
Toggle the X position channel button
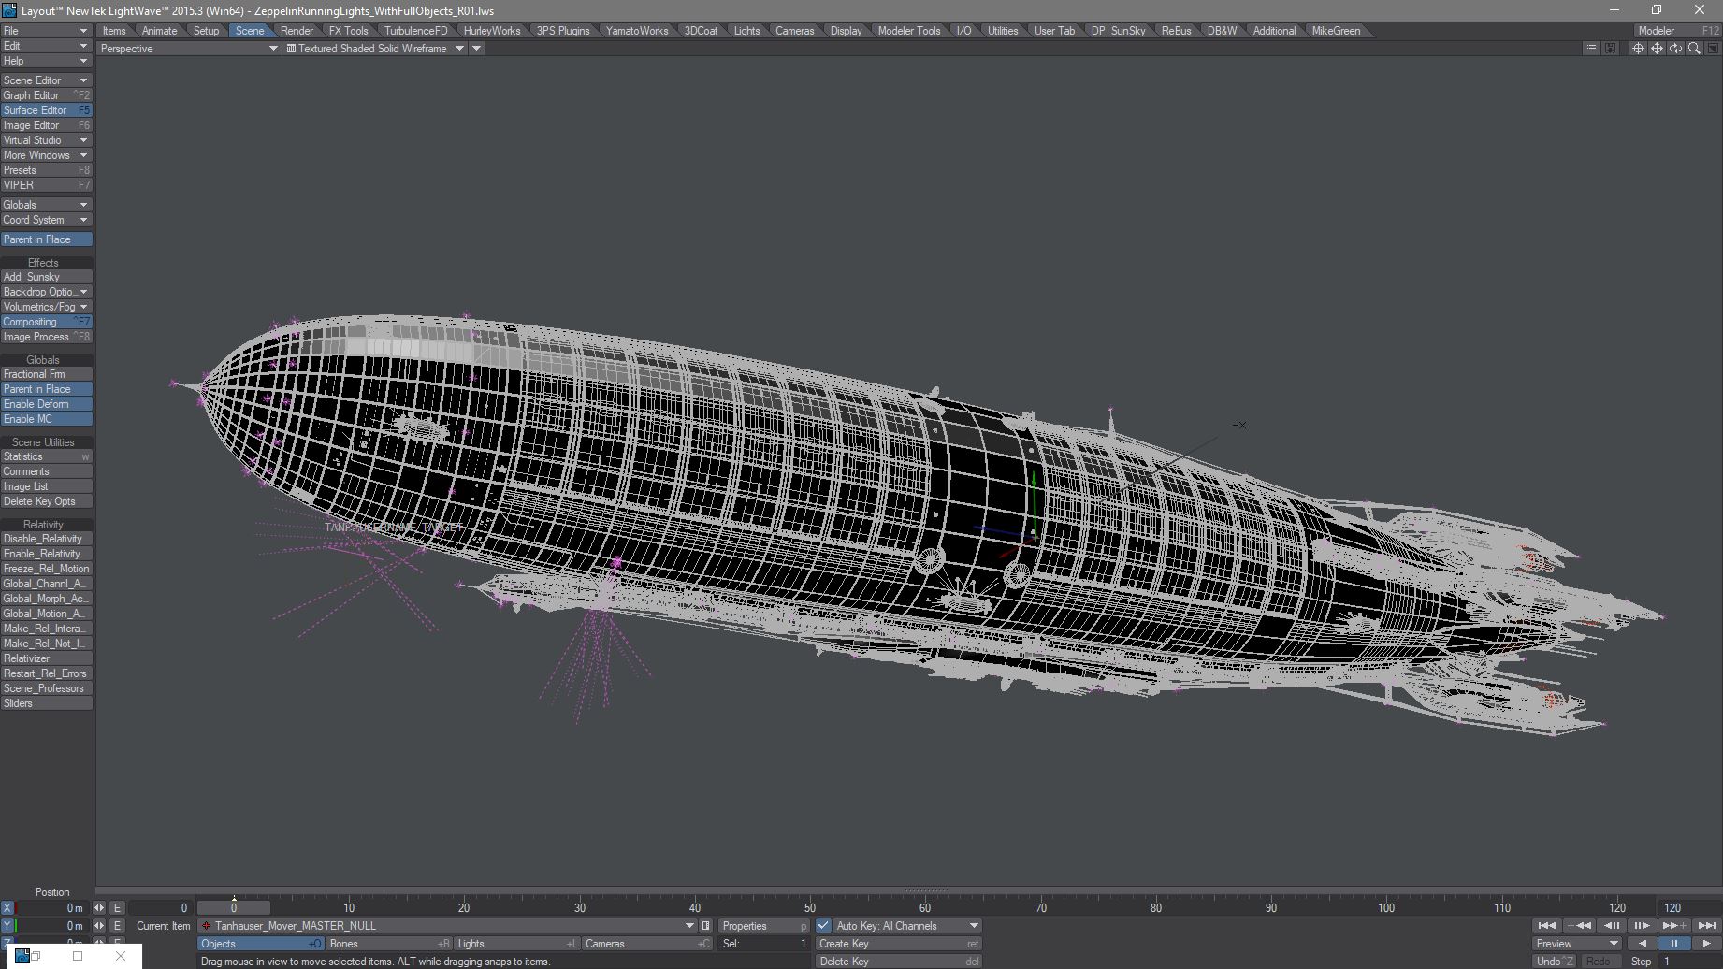pyautogui.click(x=7, y=908)
